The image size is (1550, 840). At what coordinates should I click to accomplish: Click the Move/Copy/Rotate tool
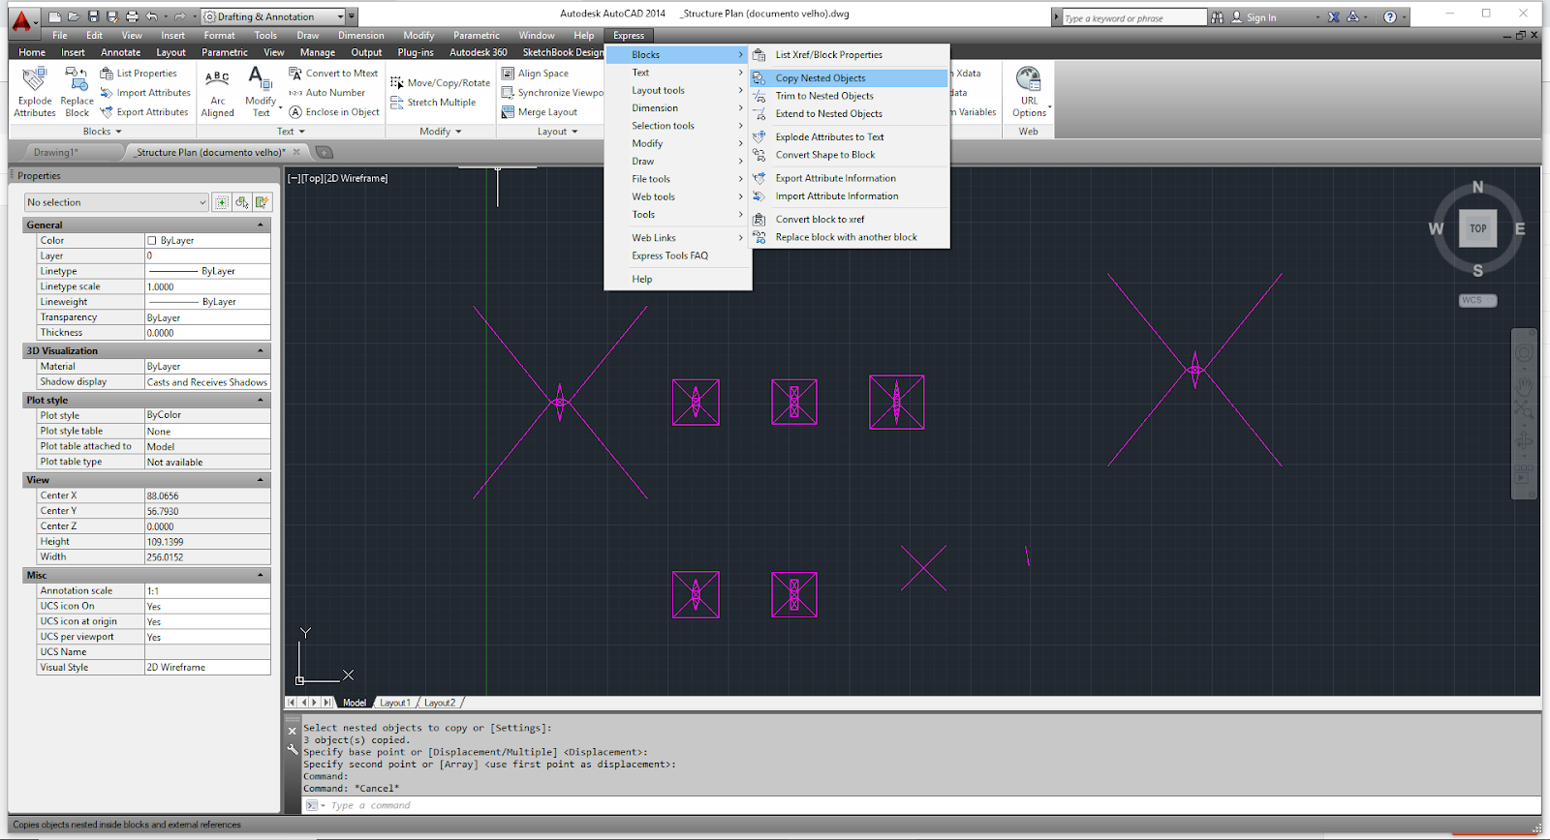[441, 83]
